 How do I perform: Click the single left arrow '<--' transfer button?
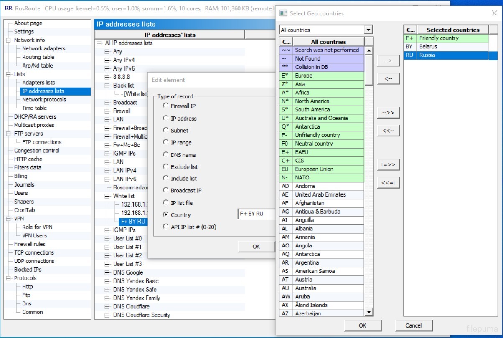tap(388, 78)
